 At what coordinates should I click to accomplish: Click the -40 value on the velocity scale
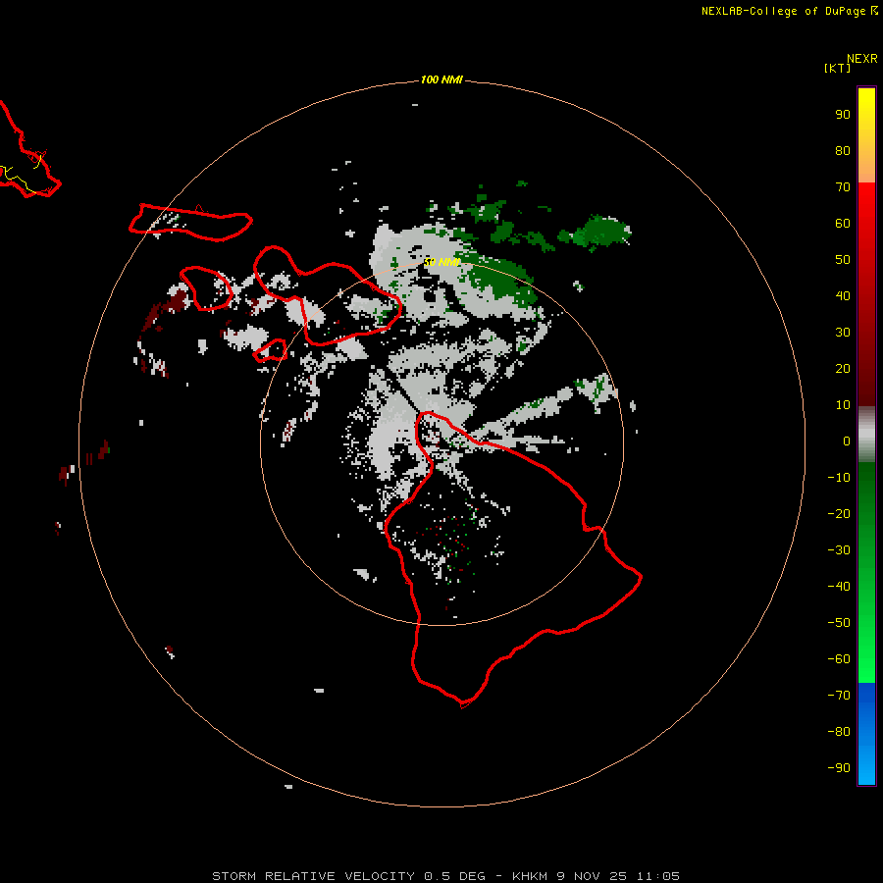point(839,587)
